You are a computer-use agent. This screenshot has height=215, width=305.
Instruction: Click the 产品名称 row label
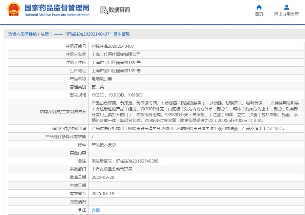pos(78,79)
